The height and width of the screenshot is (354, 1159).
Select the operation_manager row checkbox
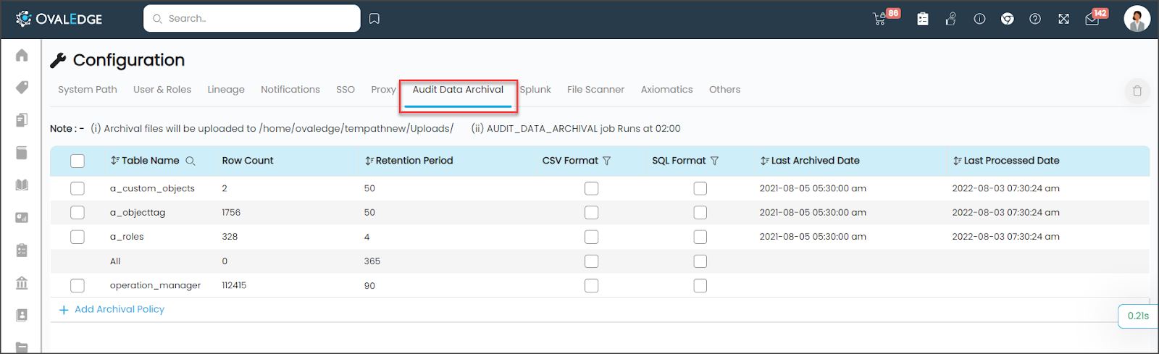point(78,285)
